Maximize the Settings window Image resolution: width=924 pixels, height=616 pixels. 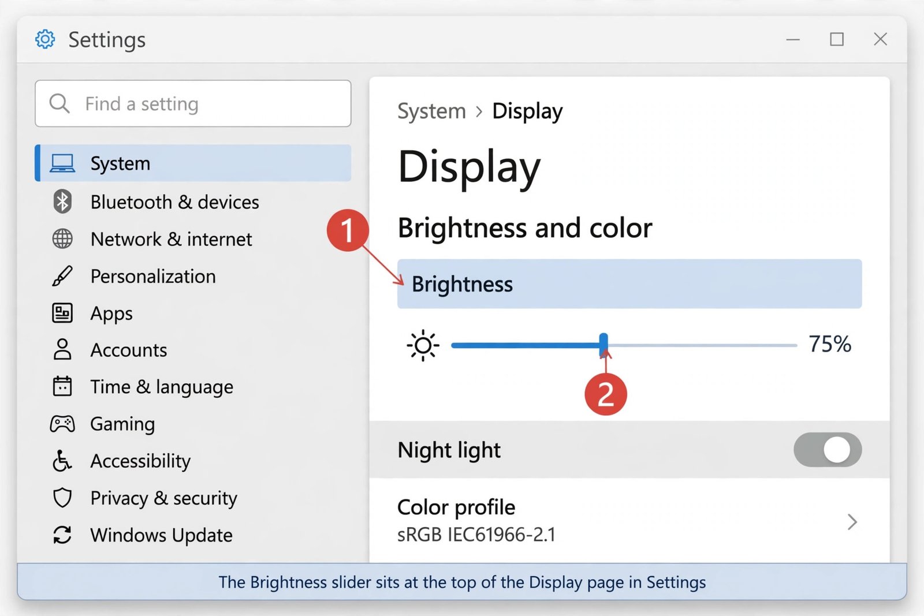(837, 39)
